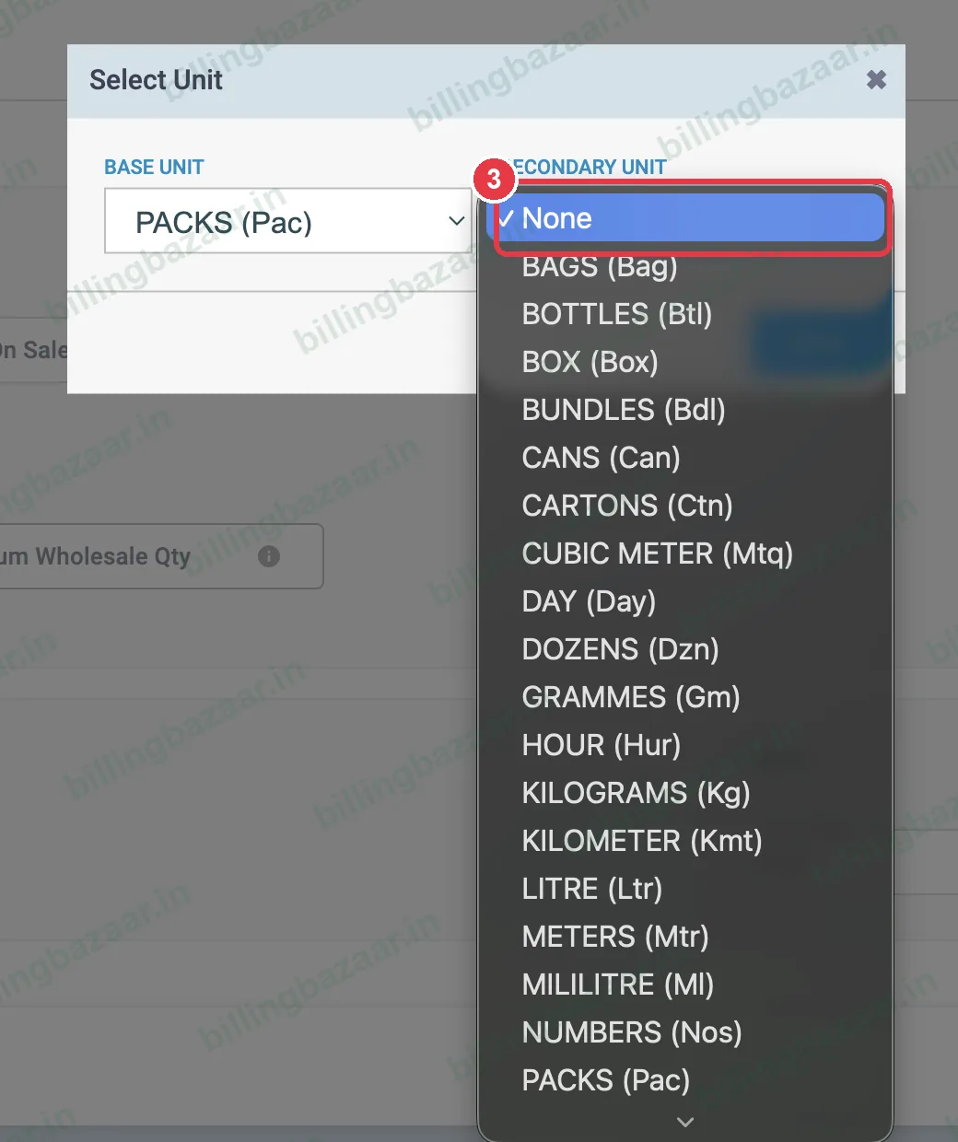
Task: Select BOX (Box) option
Action: [x=685, y=362]
